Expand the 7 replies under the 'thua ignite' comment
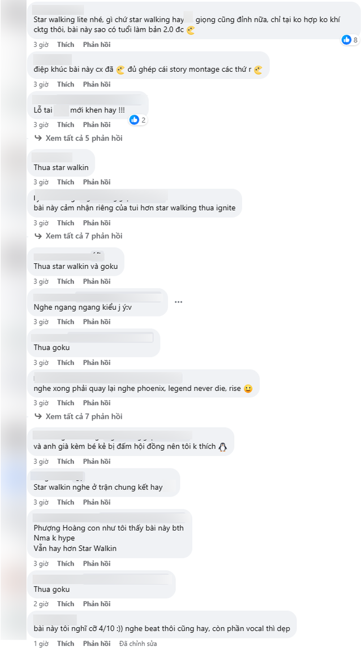The width and height of the screenshot is (362, 652). pos(84,236)
